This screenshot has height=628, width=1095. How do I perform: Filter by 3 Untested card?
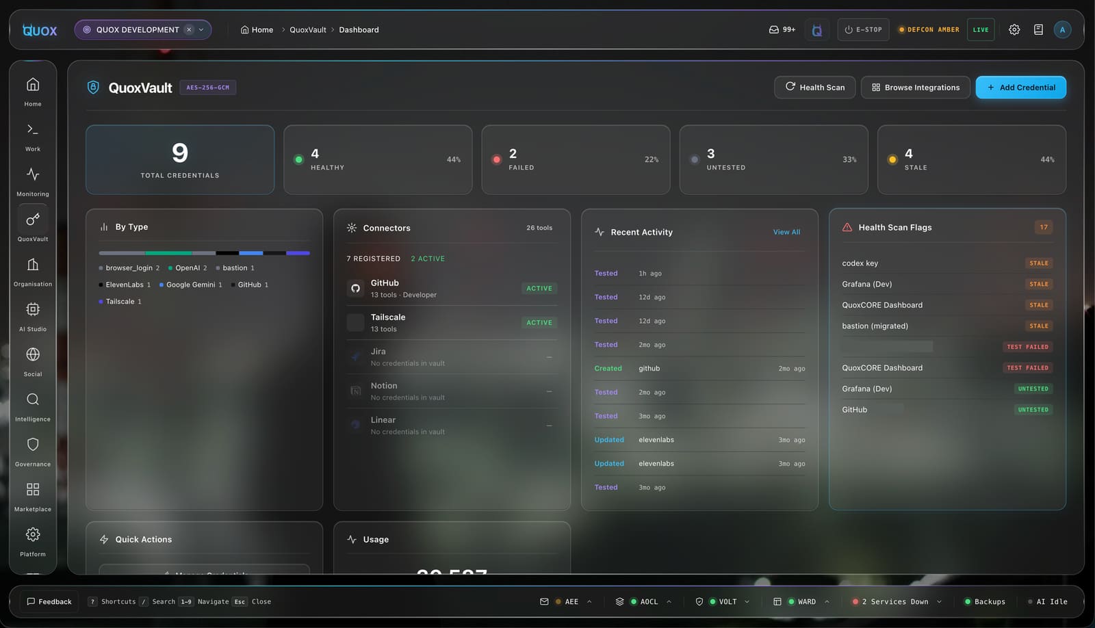click(x=773, y=159)
